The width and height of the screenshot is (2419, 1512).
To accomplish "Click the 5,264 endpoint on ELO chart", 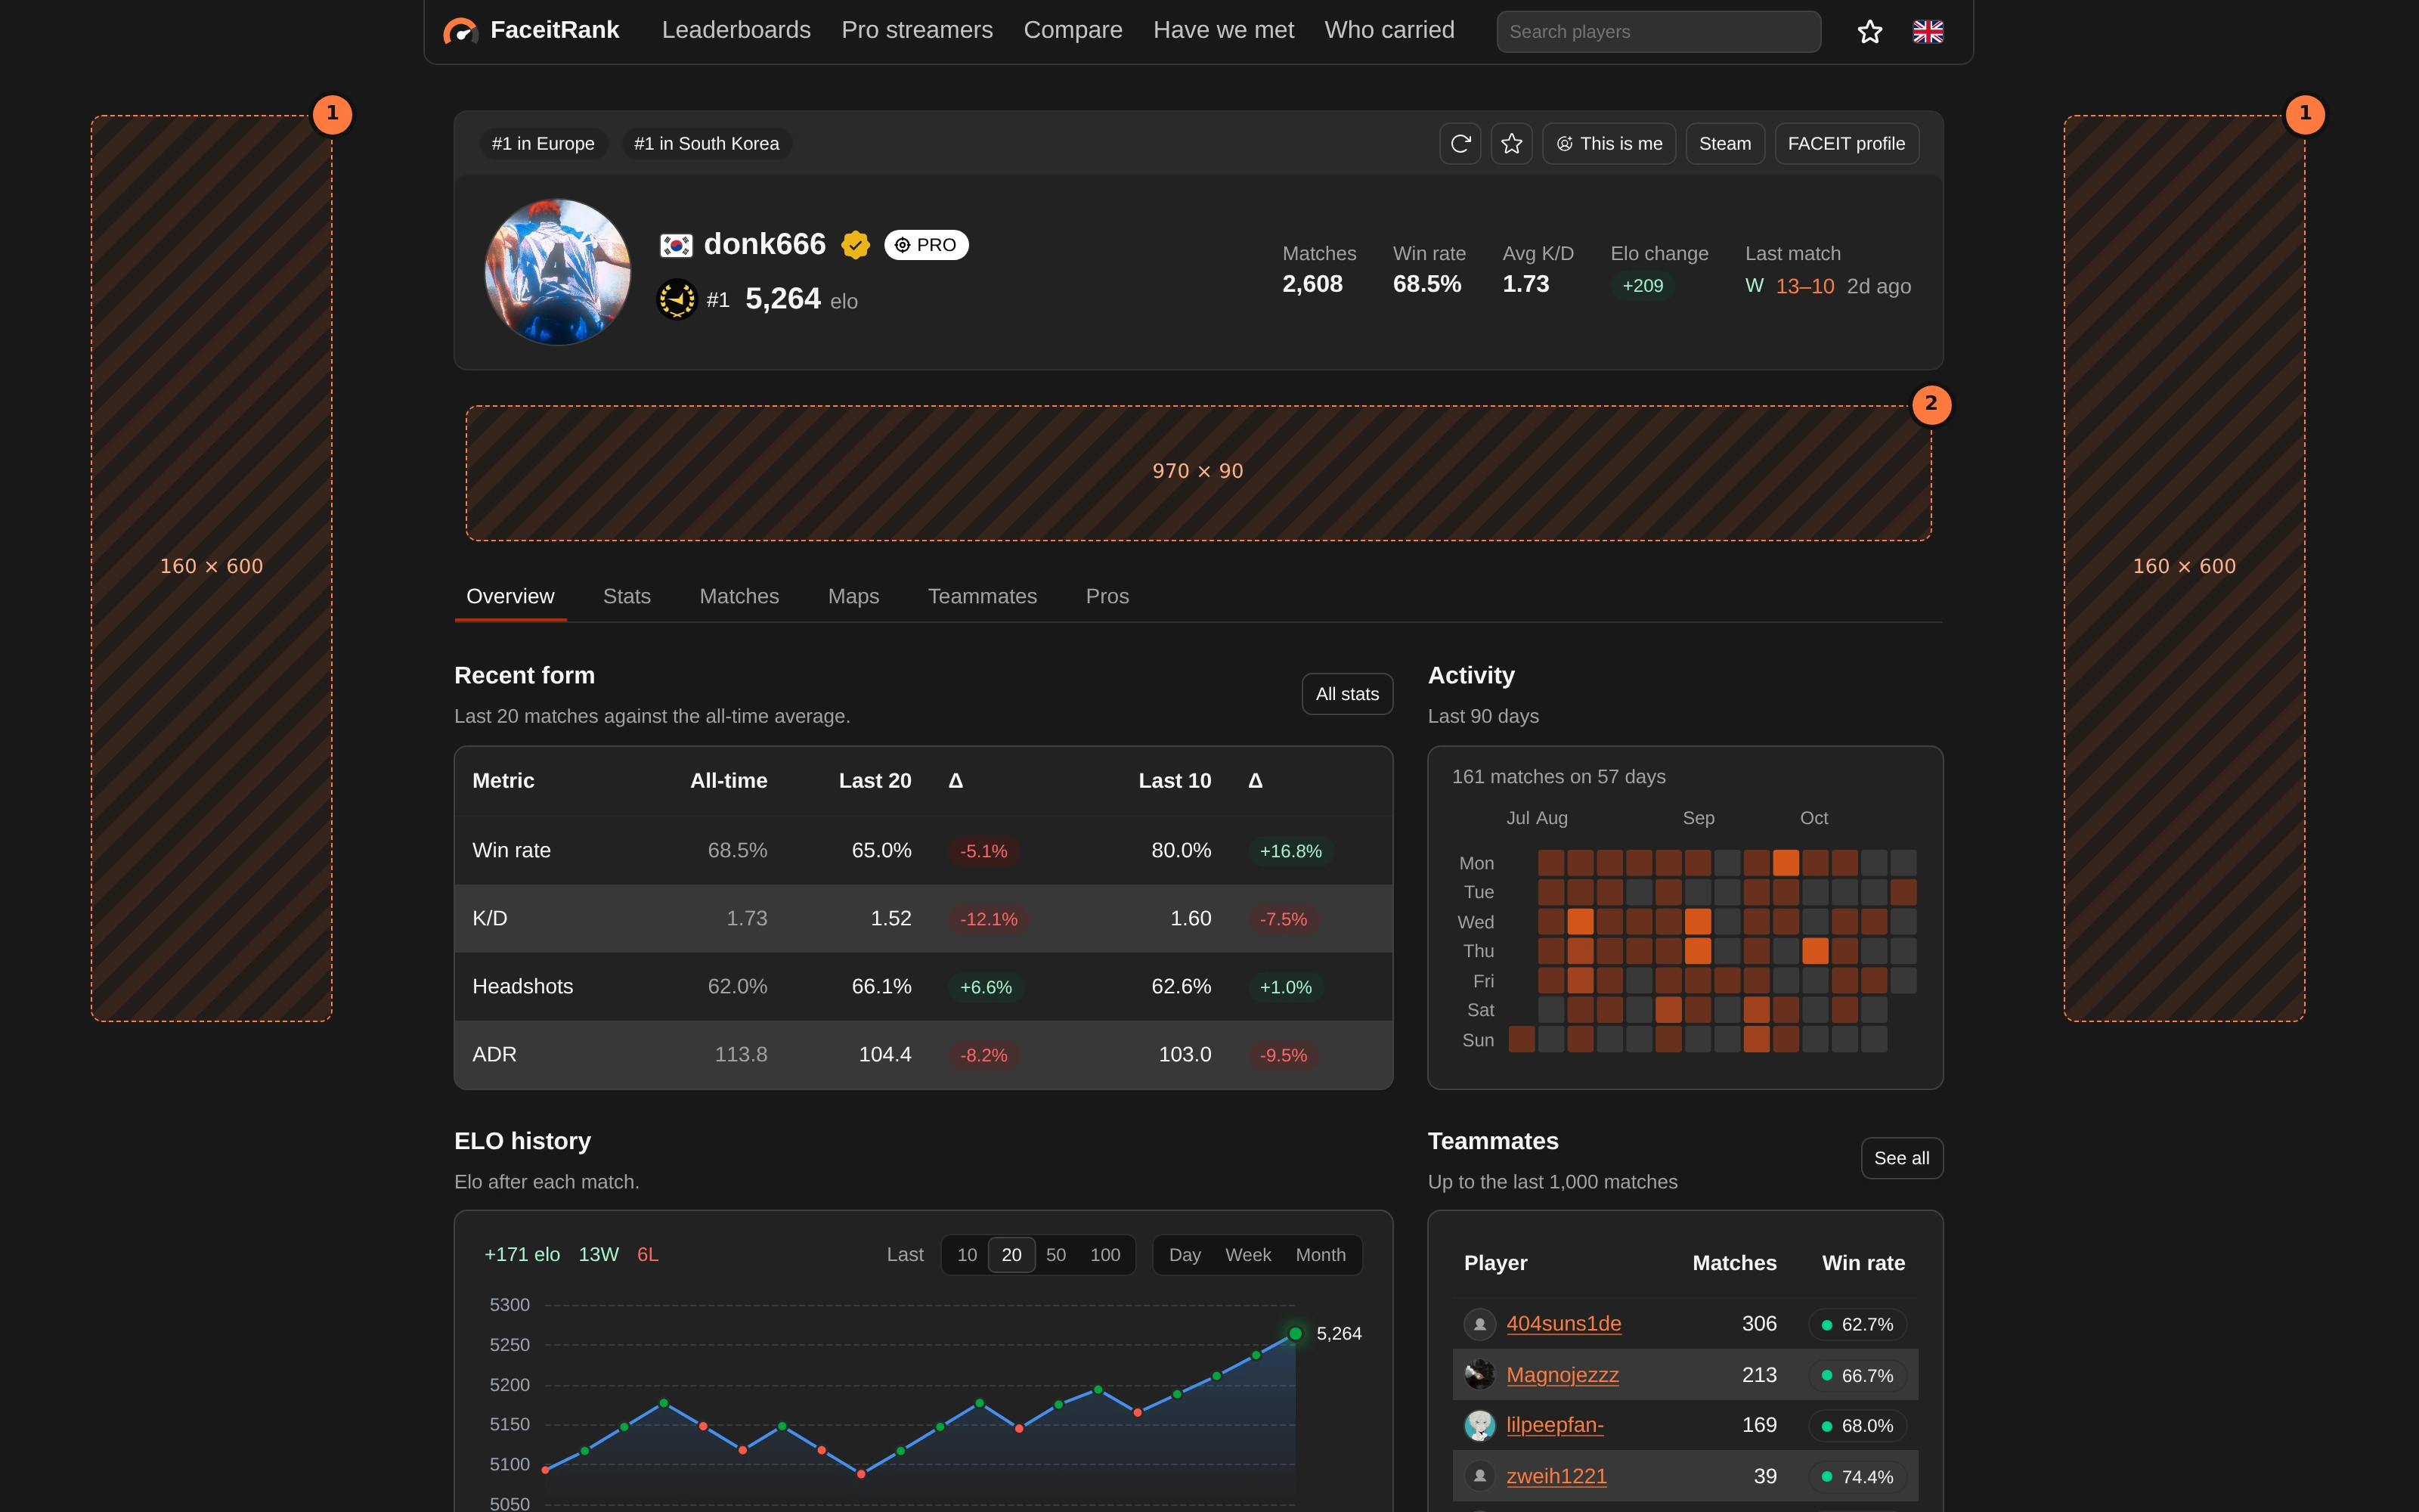I will coord(1296,1333).
